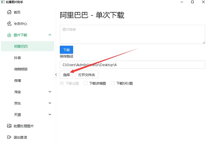This screenshot has width=207, height=153.
Task: Click the 阿里巴巴 - 单次下载 heading
Action: tap(92, 15)
